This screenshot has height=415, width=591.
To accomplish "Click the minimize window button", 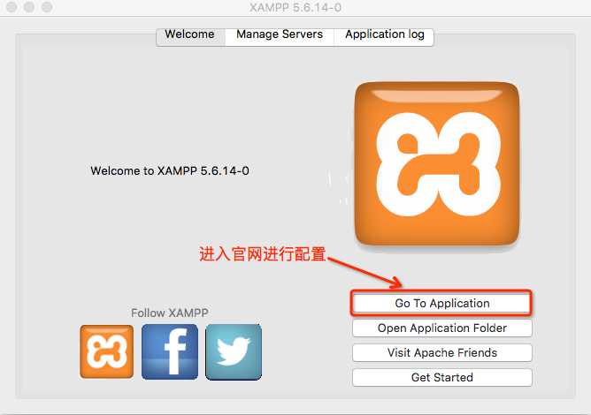I will 29,7.
